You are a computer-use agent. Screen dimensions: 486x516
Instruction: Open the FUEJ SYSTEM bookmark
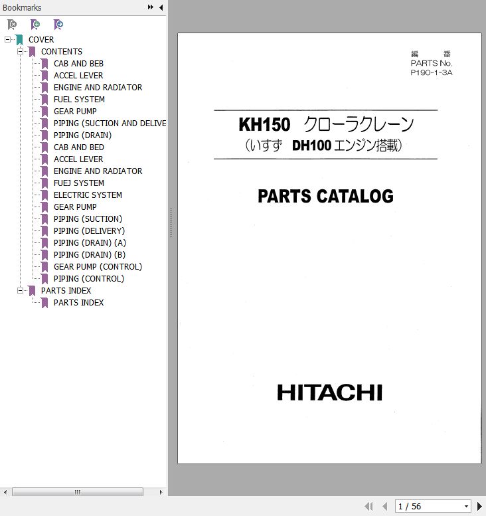[79, 183]
